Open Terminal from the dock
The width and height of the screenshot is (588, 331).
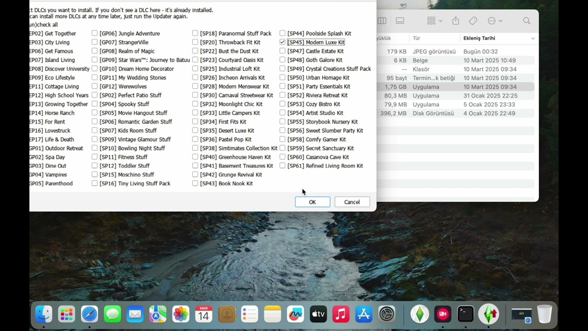(x=465, y=314)
